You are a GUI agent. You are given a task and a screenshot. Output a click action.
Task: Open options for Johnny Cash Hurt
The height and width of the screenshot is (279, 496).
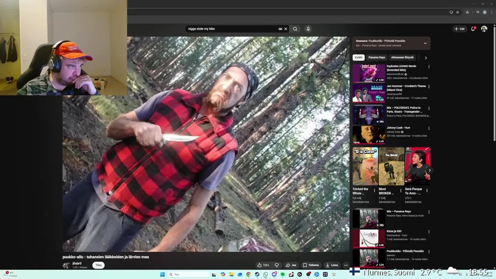(429, 128)
